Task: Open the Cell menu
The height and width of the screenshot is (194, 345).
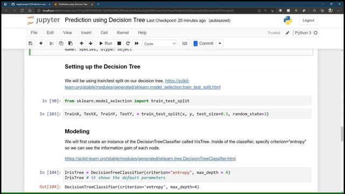Action: [x=104, y=33]
